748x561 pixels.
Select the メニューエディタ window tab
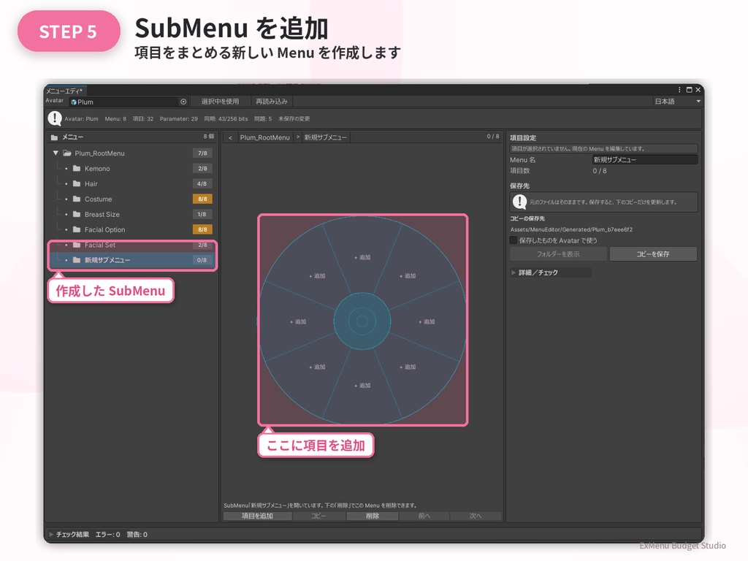coord(65,91)
